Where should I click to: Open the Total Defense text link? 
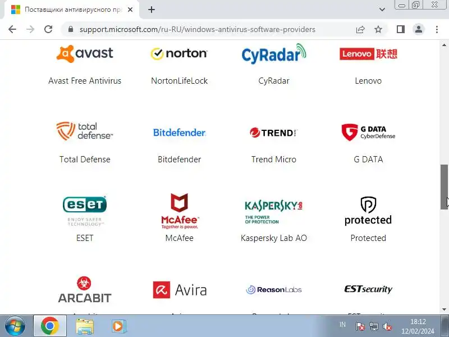tap(85, 160)
